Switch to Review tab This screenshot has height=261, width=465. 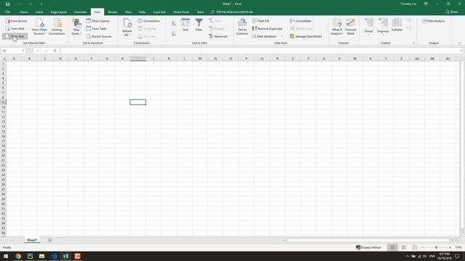113,12
